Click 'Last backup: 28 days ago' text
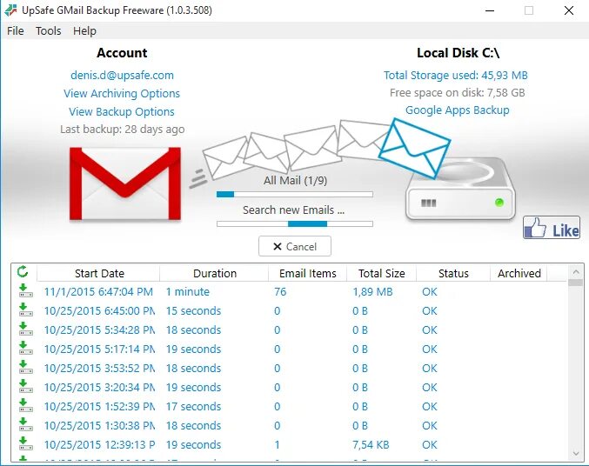The height and width of the screenshot is (466, 589). pos(123,130)
